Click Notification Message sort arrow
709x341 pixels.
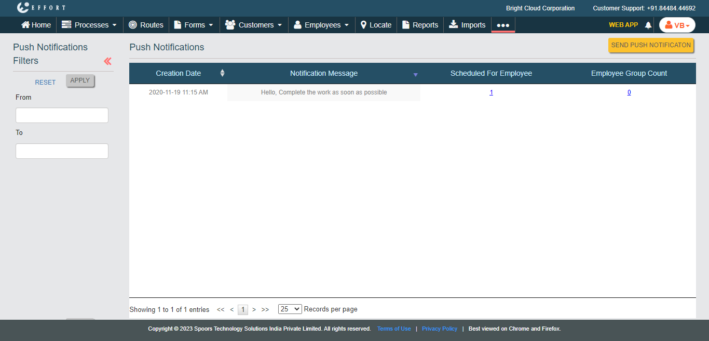415,75
